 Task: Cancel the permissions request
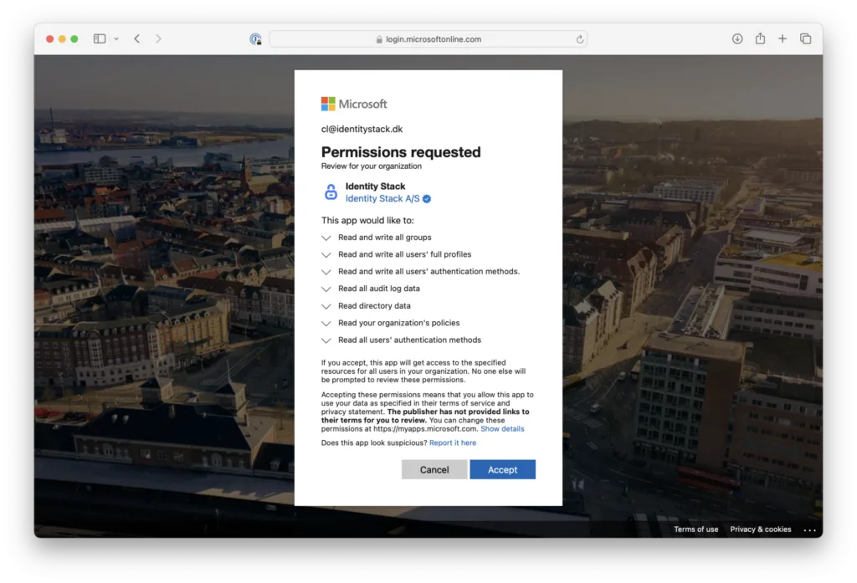point(434,469)
